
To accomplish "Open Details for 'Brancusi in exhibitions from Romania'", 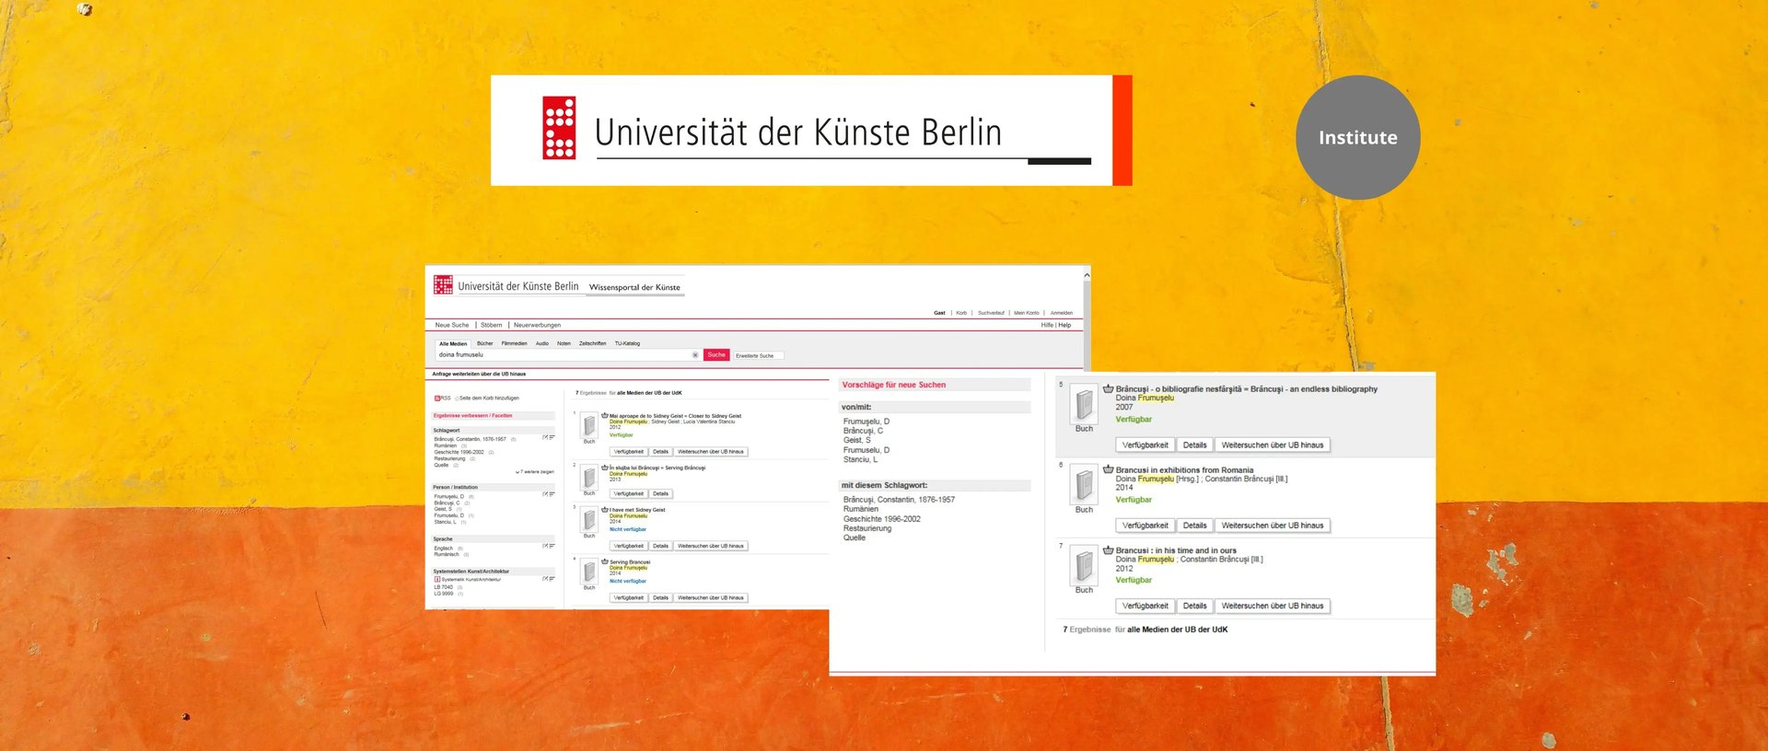I will 1195,526.
